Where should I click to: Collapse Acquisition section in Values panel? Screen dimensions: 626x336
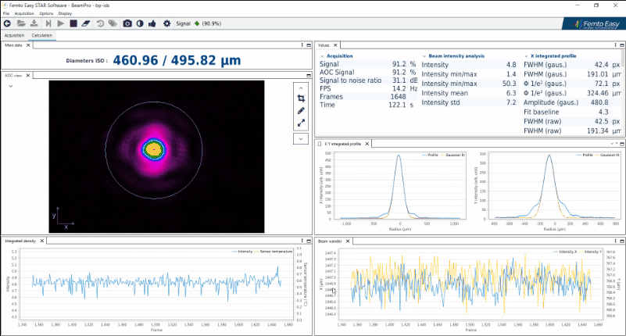click(x=322, y=56)
